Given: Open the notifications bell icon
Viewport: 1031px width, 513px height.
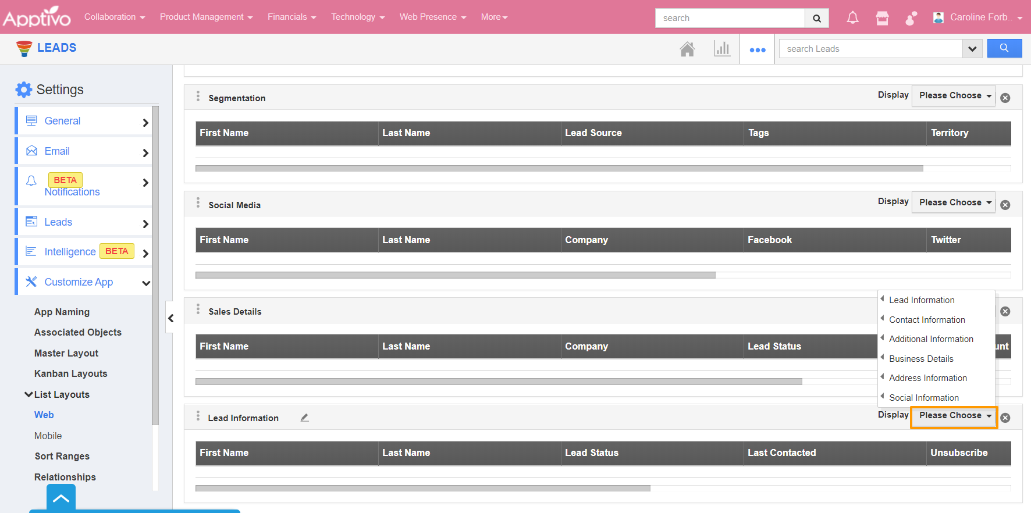Looking at the screenshot, I should coord(852,18).
